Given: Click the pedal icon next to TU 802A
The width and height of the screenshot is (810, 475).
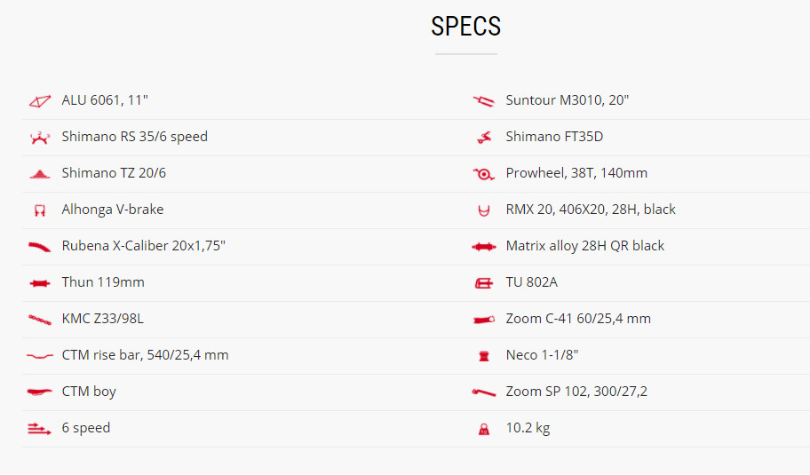Looking at the screenshot, I should click(x=484, y=283).
